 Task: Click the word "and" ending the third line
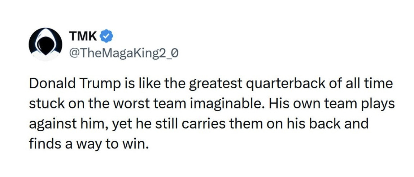coord(357,124)
